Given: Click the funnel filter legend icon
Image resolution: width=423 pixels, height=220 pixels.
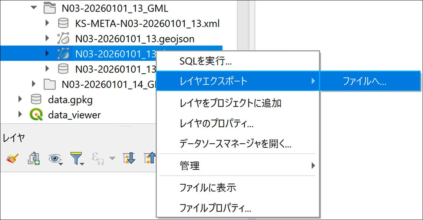Looking at the screenshot, I should coord(77,159).
